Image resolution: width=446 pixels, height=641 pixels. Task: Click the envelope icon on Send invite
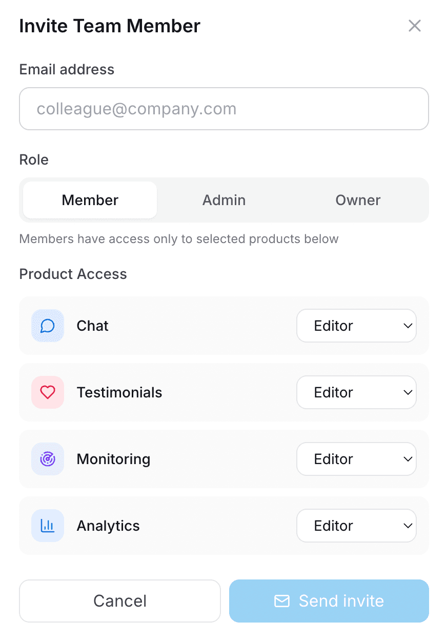[x=282, y=600]
